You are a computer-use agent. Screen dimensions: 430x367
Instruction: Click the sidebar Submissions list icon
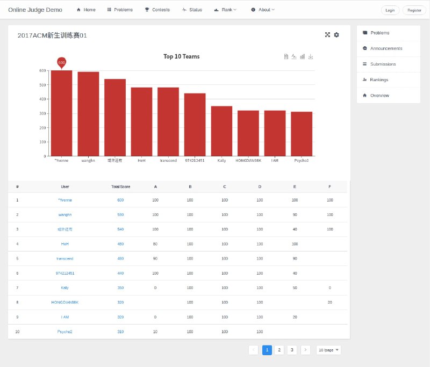coord(365,64)
